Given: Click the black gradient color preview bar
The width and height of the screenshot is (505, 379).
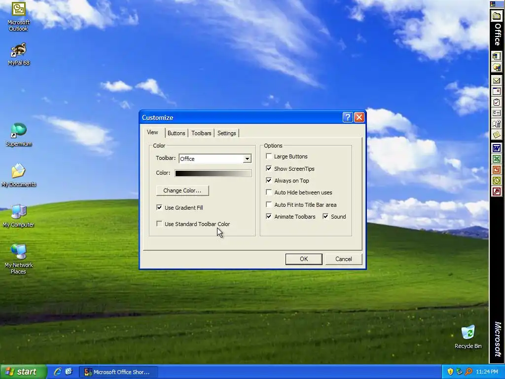Looking at the screenshot, I should pyautogui.click(x=213, y=173).
